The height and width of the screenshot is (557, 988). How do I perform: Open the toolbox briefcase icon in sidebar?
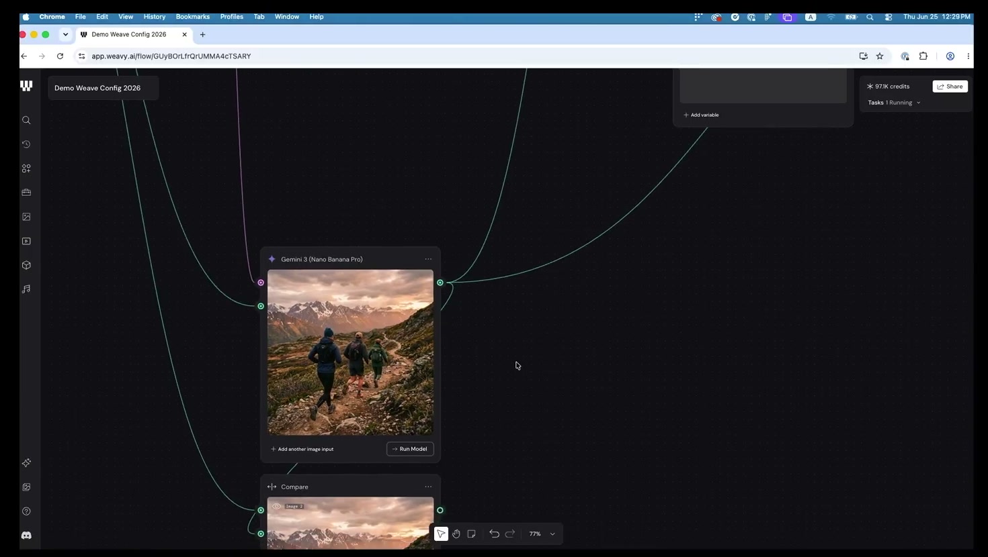tap(26, 193)
